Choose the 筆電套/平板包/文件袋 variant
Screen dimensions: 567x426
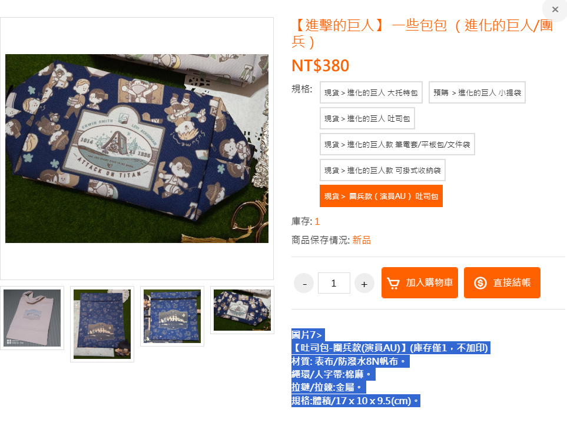click(397, 145)
